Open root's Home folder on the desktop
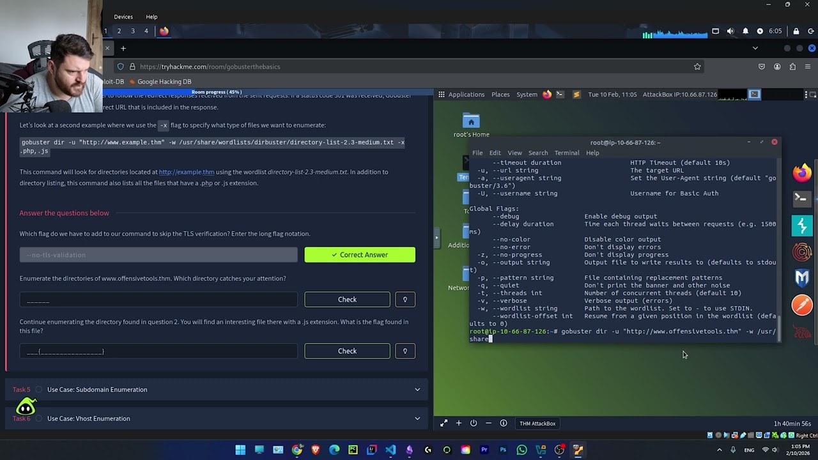This screenshot has height=460, width=818. (471, 125)
